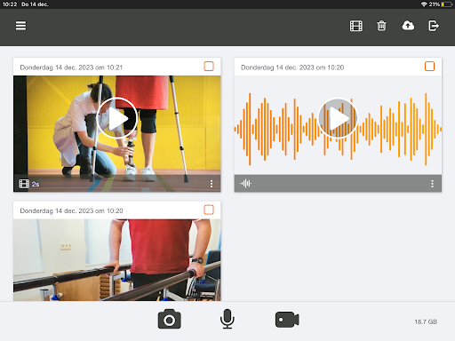The image size is (455, 341).
Task: Click the 10:22 clock in status bar
Action: coord(10,4)
